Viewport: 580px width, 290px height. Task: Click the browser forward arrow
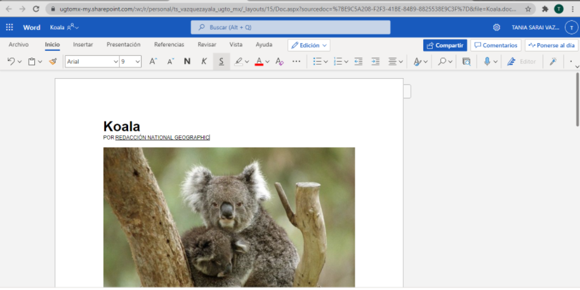pyautogui.click(x=22, y=9)
